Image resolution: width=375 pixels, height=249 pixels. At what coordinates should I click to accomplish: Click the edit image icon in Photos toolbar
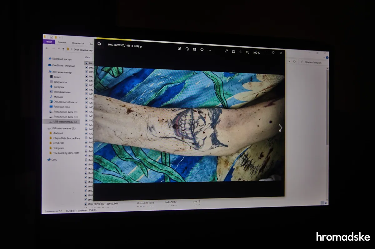tap(179, 49)
